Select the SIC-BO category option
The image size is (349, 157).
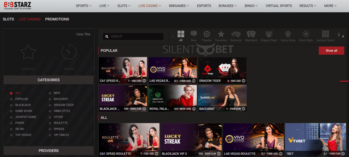point(20,129)
